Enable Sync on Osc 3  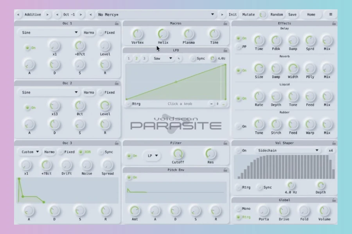101,152
